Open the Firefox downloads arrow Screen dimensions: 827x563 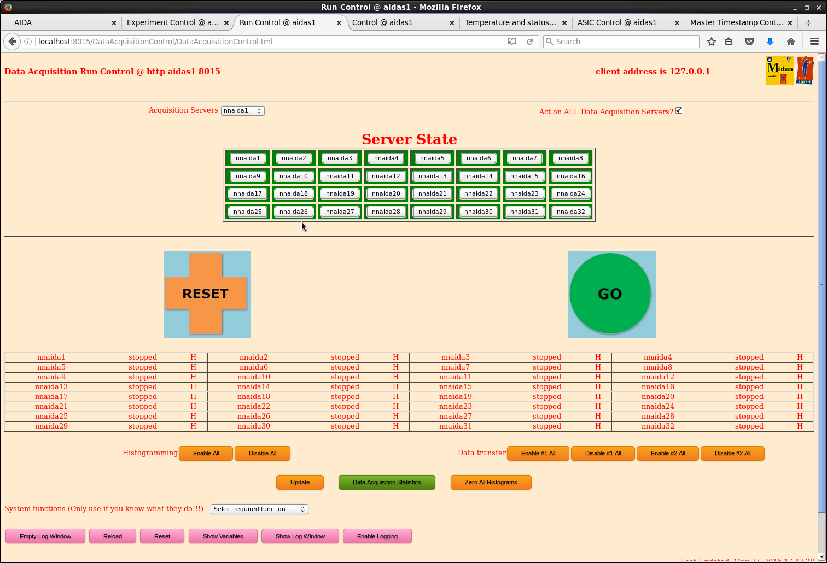(x=770, y=42)
